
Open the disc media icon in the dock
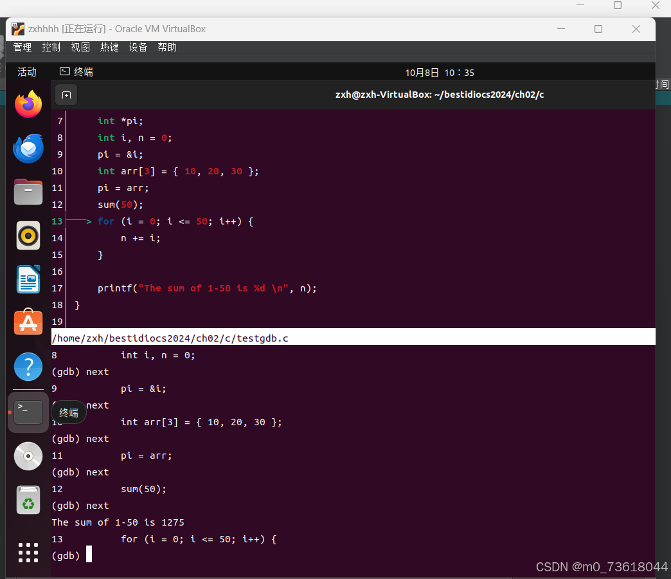28,455
